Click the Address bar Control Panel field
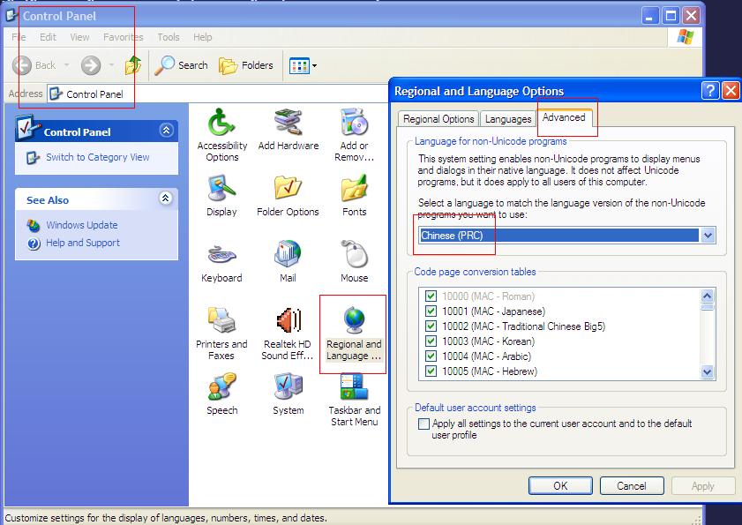This screenshot has width=742, height=525. tap(217, 94)
